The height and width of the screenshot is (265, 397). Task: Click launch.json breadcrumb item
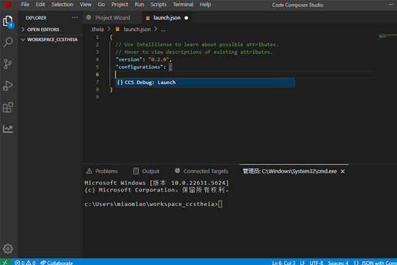[x=137, y=29]
